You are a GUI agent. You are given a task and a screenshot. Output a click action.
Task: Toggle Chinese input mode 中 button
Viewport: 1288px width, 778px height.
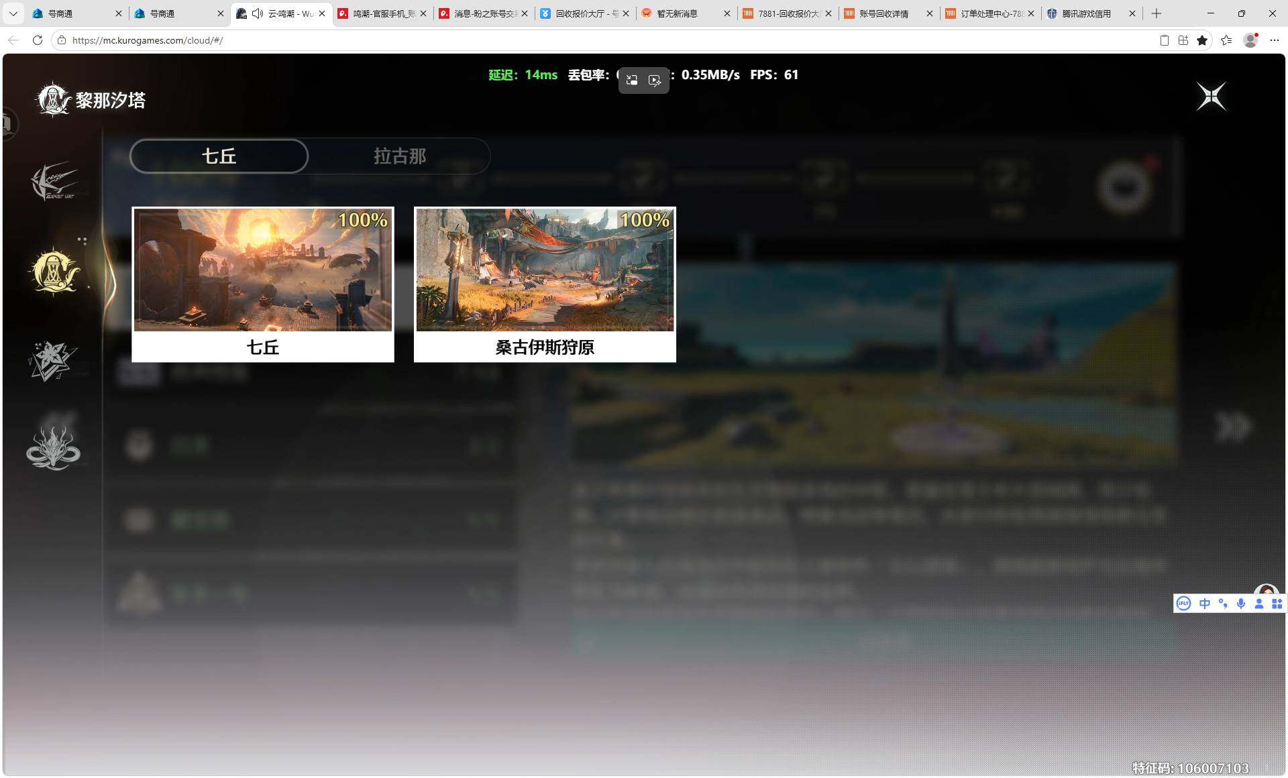pyautogui.click(x=1205, y=604)
